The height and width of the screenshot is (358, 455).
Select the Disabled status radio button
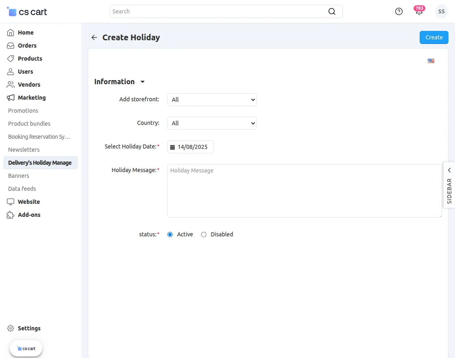coord(204,234)
